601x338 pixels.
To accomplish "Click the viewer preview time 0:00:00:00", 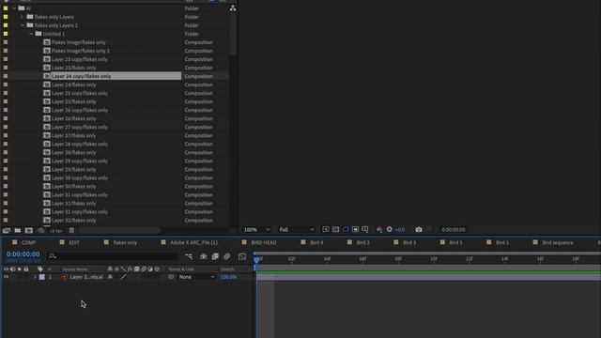I will (454, 229).
